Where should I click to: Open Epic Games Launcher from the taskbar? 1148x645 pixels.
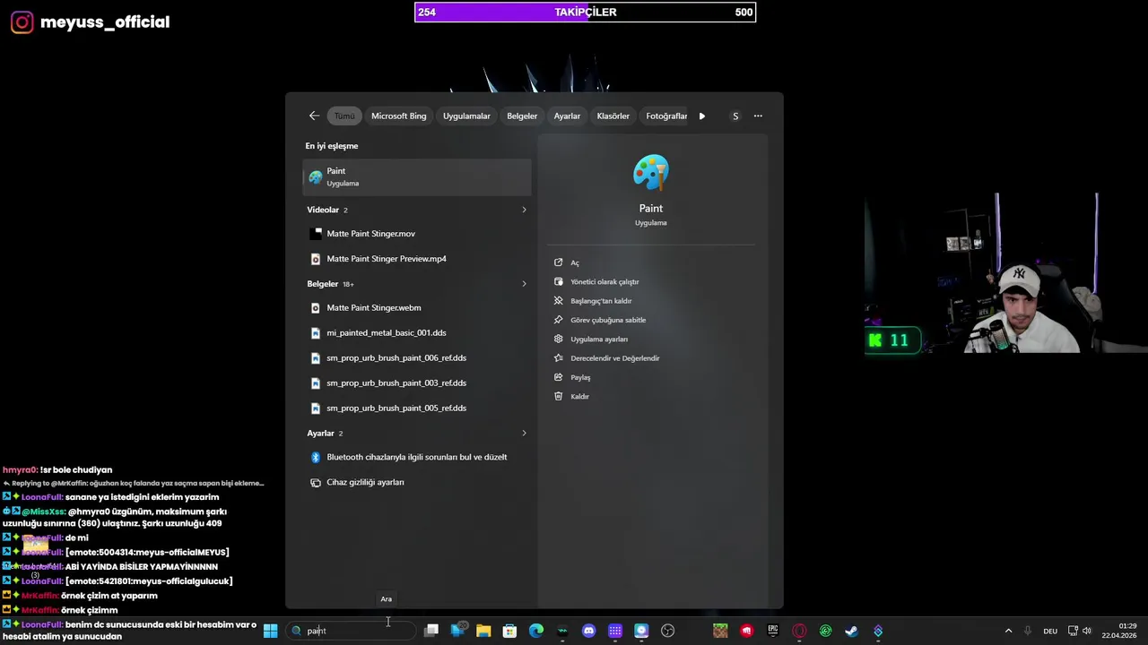773,631
